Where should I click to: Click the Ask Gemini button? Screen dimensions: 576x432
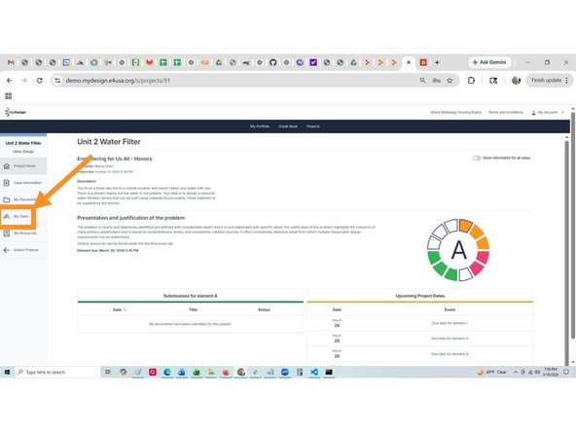click(x=490, y=62)
